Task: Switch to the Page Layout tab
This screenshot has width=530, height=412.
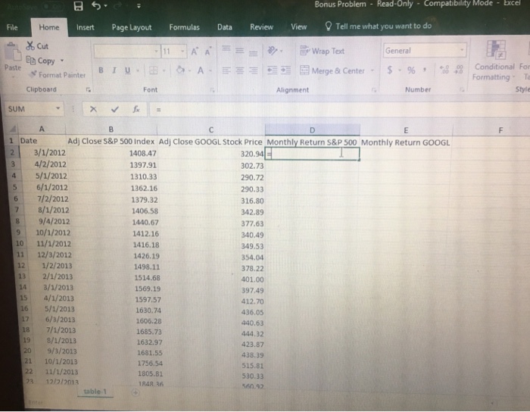Action: click(x=132, y=27)
